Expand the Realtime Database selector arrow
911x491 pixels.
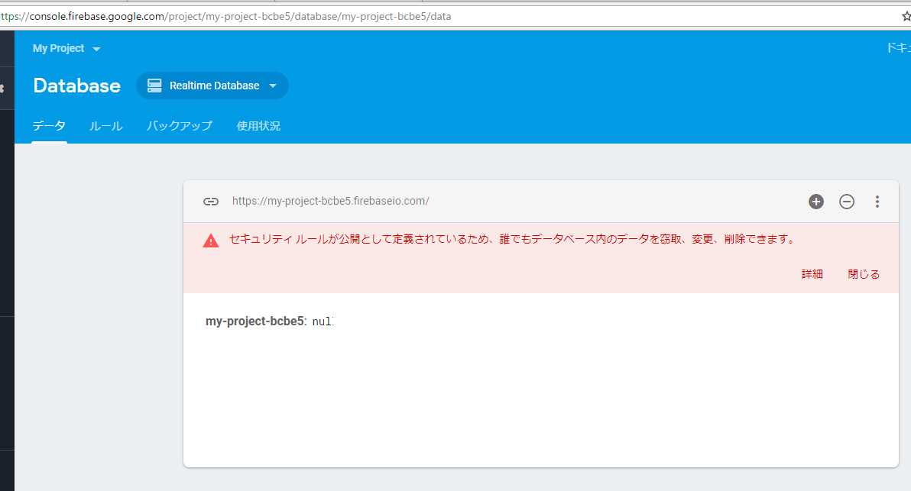pyautogui.click(x=273, y=86)
